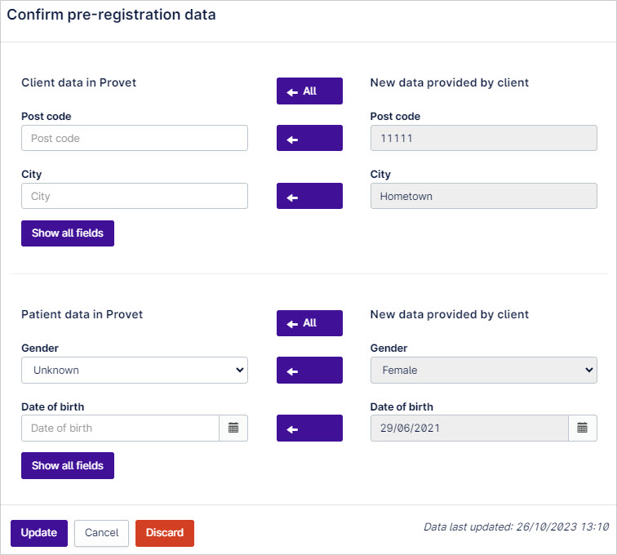Screen dimensions: 617x555
Task: Copy Gender value with the arrow button
Action: pos(309,370)
